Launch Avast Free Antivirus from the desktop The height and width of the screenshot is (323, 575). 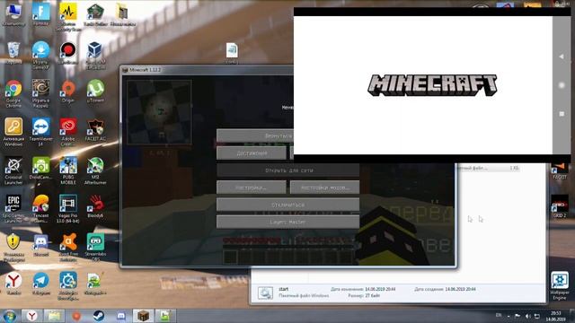(68, 247)
